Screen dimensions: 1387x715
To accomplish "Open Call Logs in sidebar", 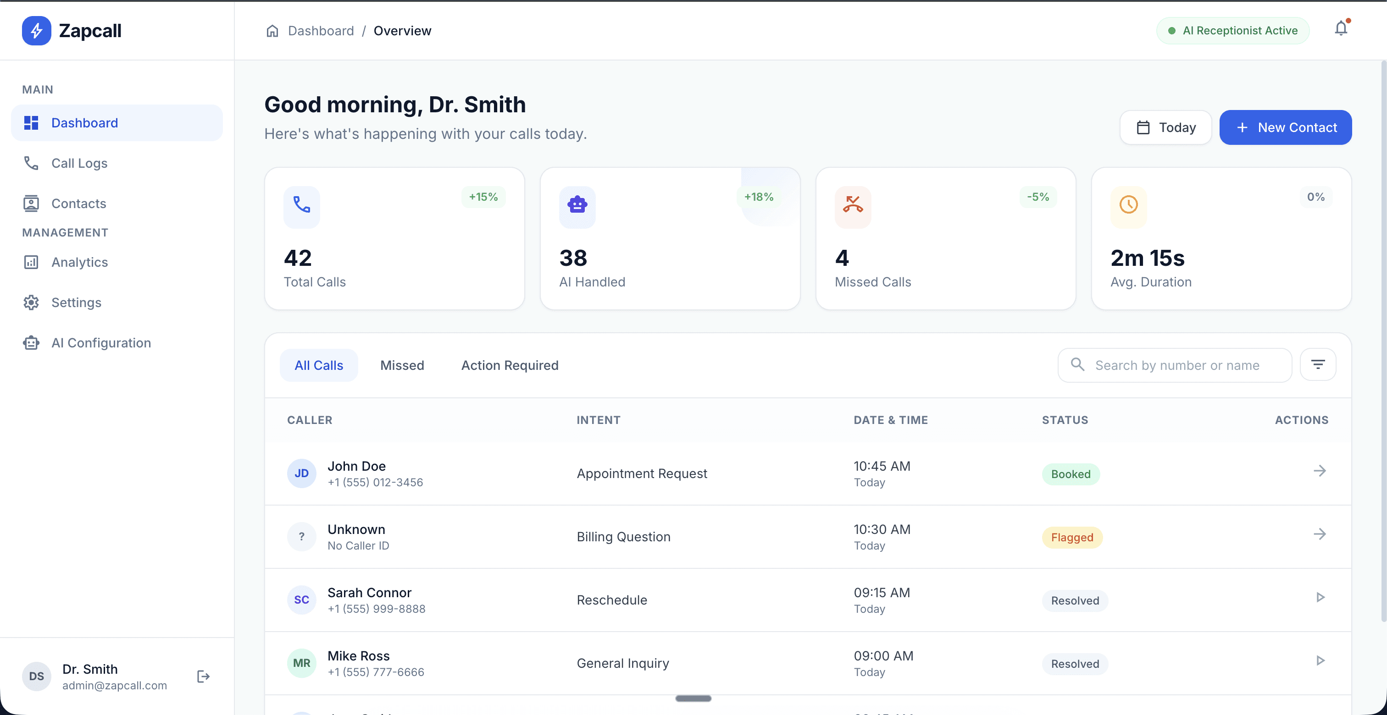I will [x=79, y=163].
